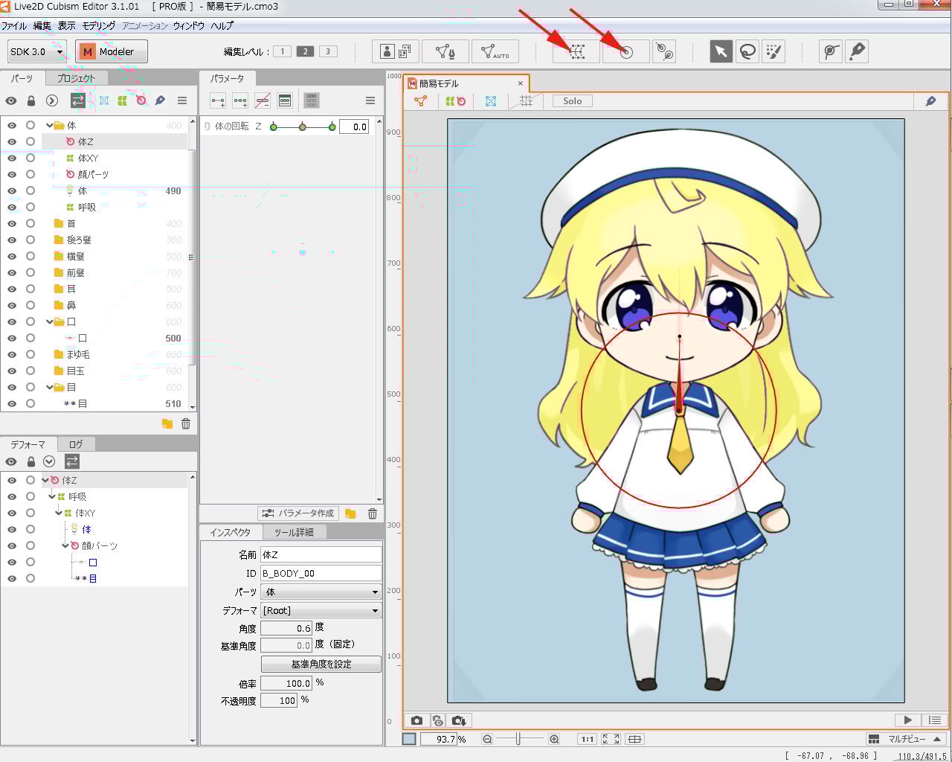Open the パーツ dropdown in inspector

pyautogui.click(x=321, y=592)
